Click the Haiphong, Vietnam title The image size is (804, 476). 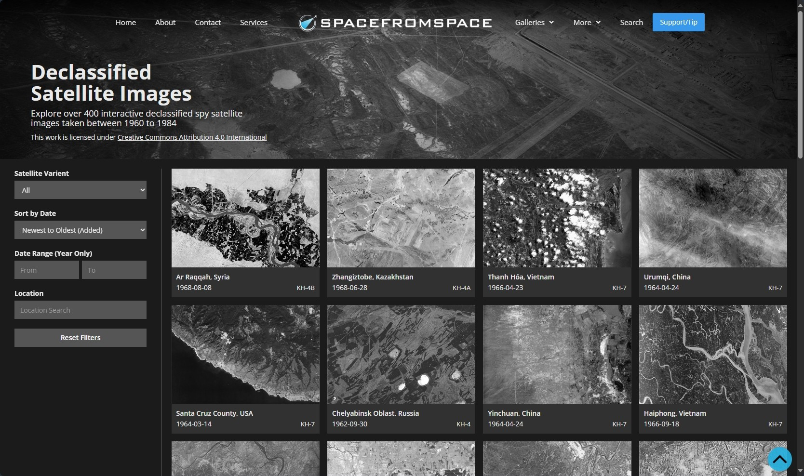coord(675,413)
